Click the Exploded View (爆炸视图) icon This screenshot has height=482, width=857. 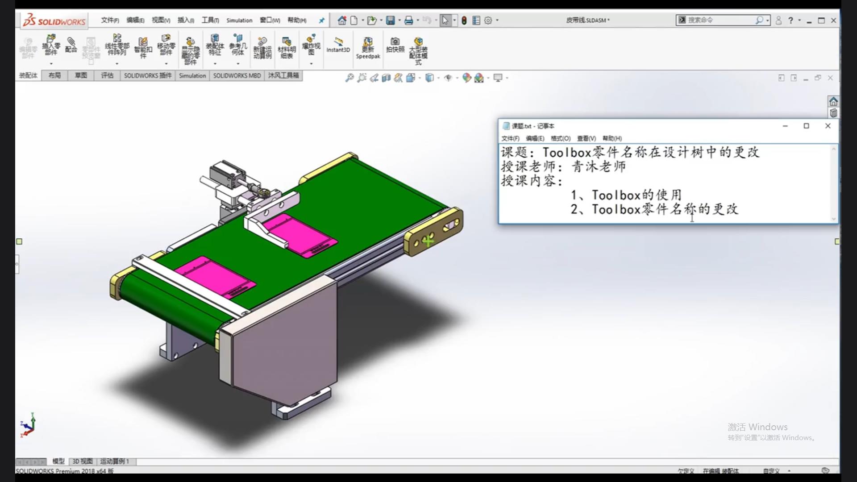click(x=311, y=45)
